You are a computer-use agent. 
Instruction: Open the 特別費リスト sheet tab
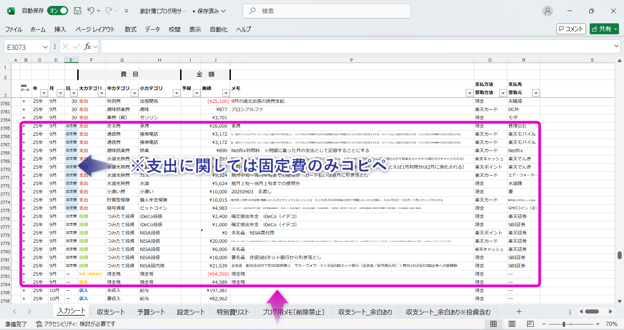point(233,312)
